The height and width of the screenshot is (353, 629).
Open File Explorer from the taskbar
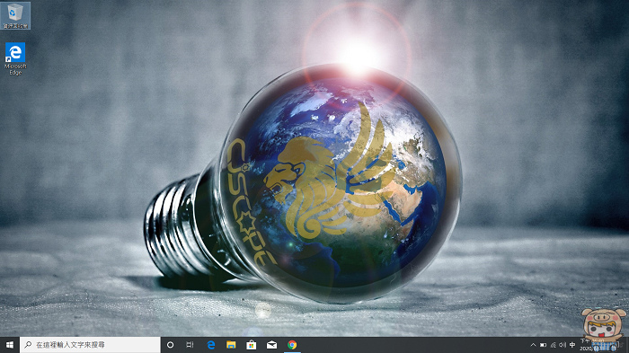pyautogui.click(x=231, y=345)
